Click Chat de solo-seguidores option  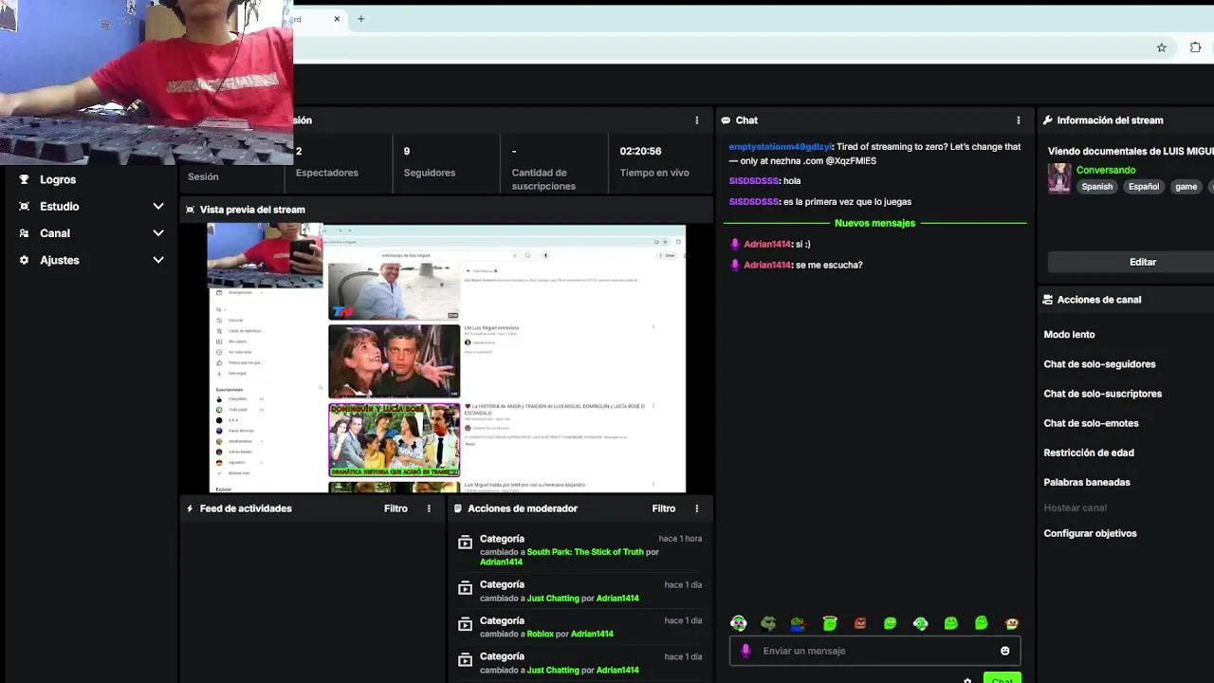(1100, 364)
